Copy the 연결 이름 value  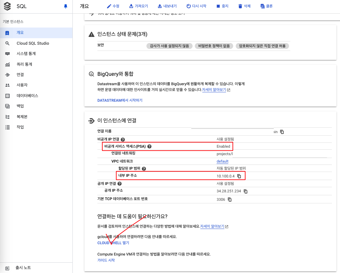[282, 132]
